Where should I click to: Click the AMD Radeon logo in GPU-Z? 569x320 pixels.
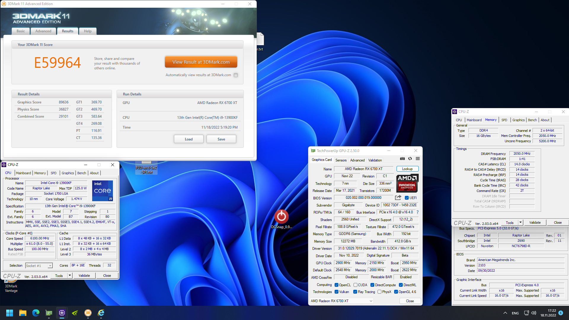[x=407, y=183]
